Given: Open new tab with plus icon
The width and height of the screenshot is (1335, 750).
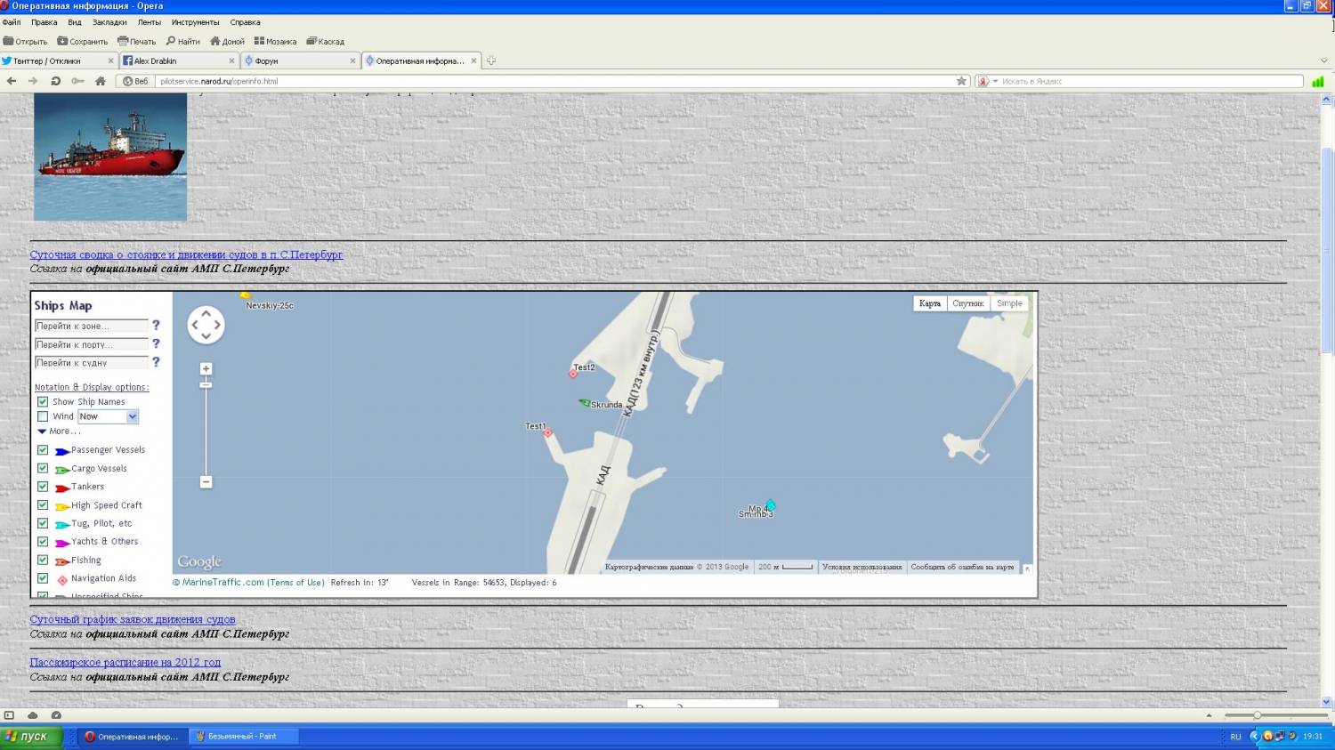Looking at the screenshot, I should [x=490, y=60].
